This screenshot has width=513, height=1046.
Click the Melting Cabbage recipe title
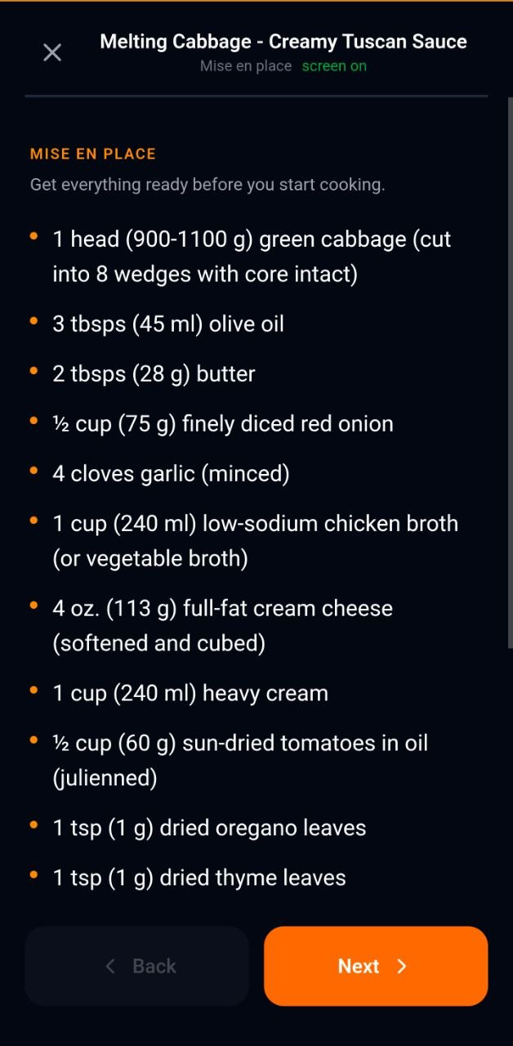tap(283, 42)
